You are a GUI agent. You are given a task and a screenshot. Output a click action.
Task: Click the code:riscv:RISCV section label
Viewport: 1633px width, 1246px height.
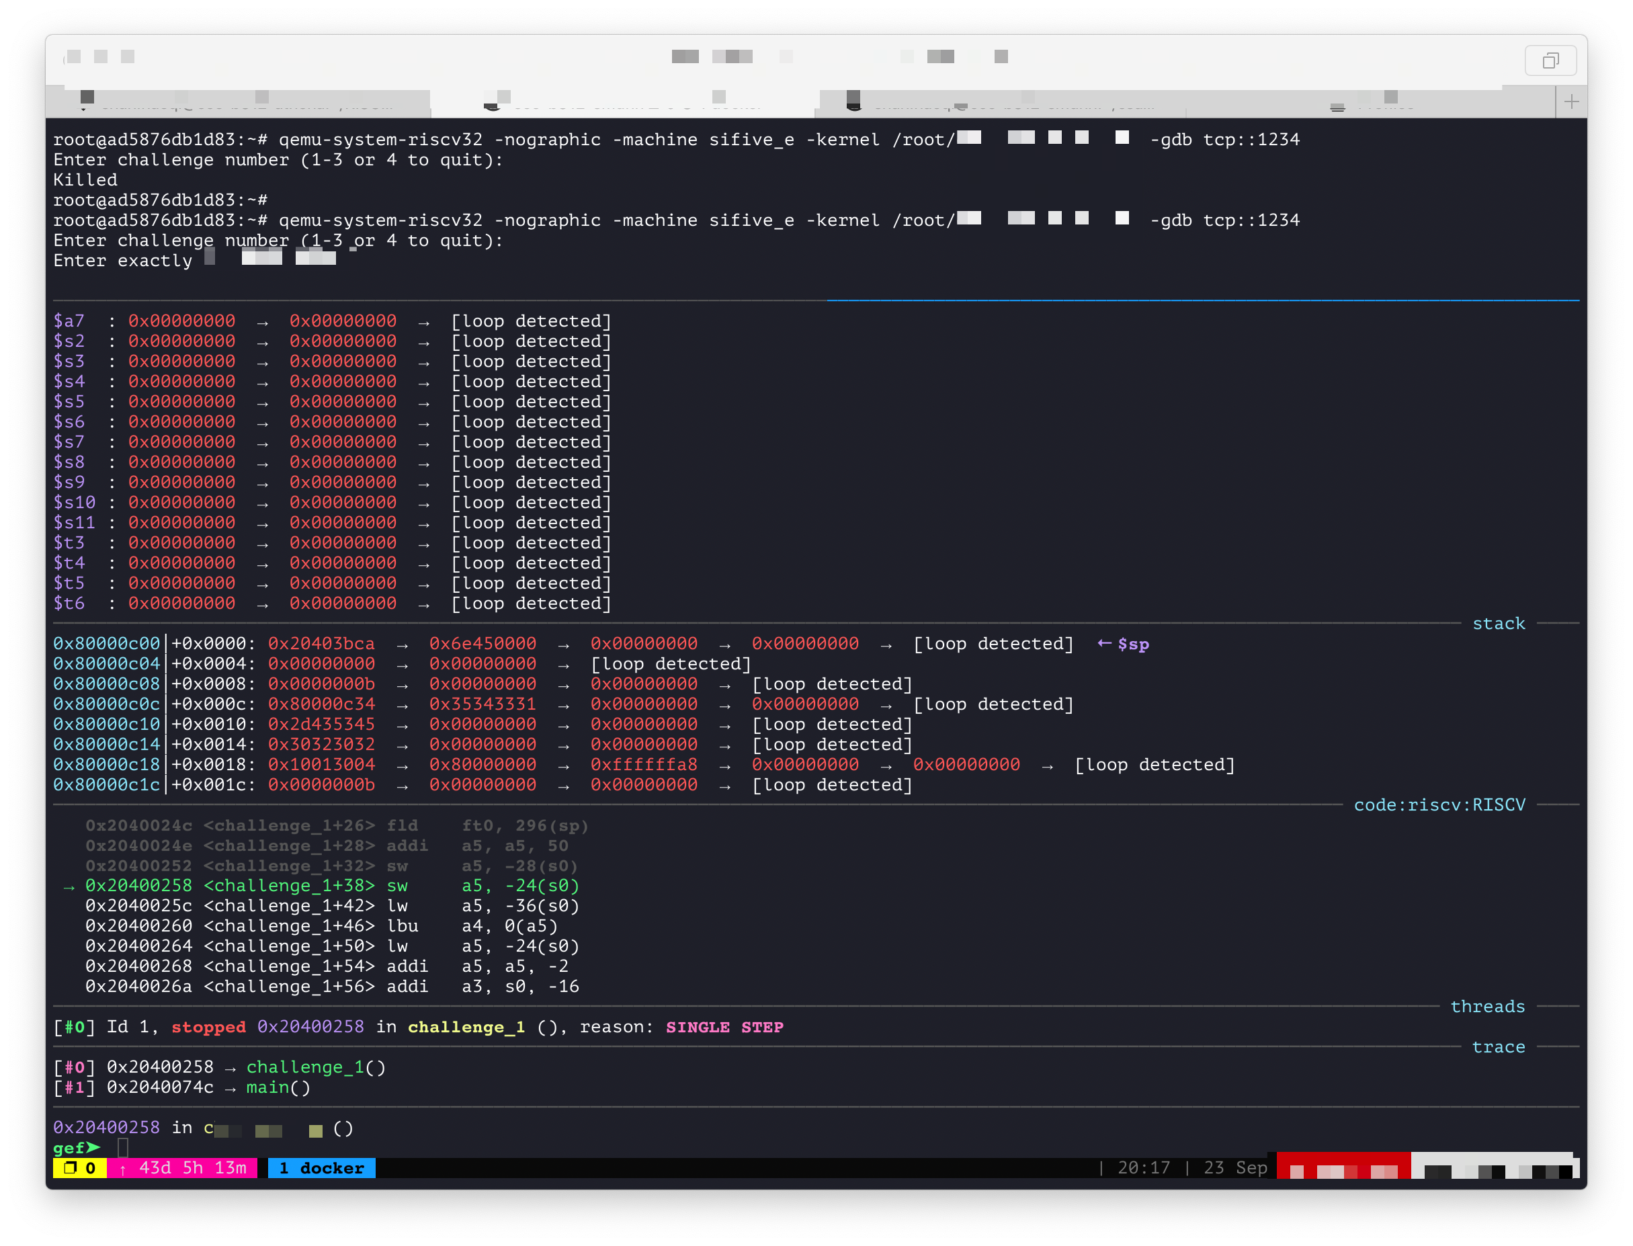(x=1439, y=805)
